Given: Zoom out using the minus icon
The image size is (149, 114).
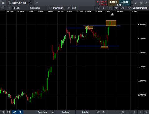Looking at the screenshot, I should (129, 112).
